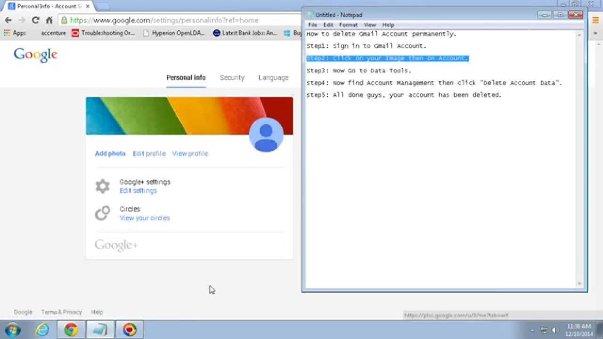Click the Google+ settings gear icon
This screenshot has height=339, width=603.
tap(103, 186)
